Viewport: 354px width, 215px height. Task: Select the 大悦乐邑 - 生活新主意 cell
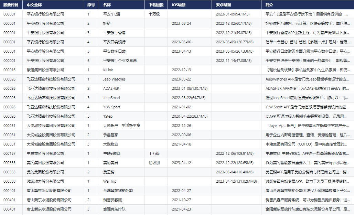click(x=122, y=125)
